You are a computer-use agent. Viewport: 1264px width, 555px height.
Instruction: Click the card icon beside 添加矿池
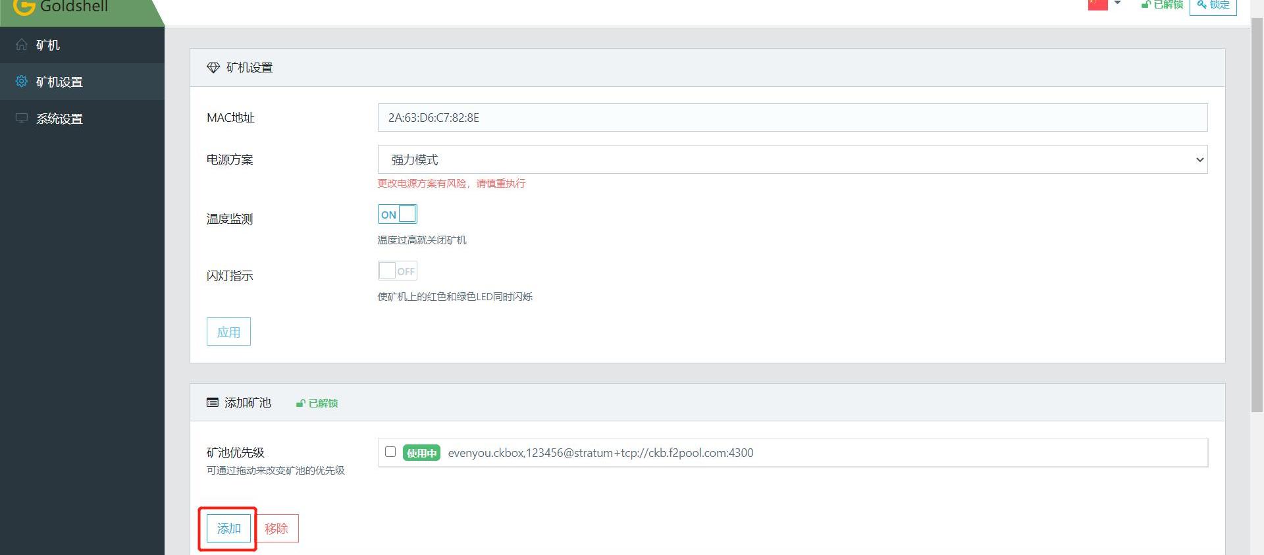point(213,402)
